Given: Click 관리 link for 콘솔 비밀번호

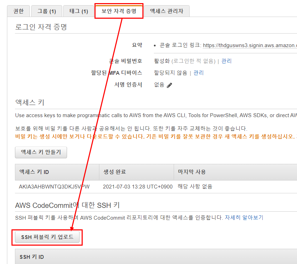Looking at the screenshot, I should point(226,61).
